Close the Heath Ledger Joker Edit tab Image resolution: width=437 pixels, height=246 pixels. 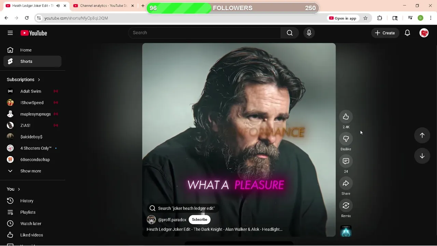65,6
